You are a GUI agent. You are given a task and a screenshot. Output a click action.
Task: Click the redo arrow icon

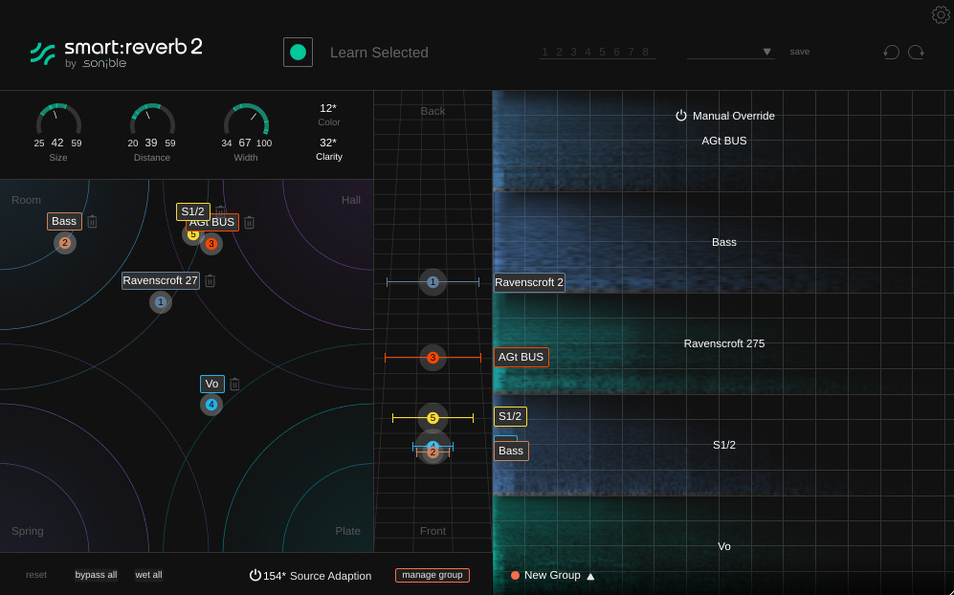pos(917,53)
